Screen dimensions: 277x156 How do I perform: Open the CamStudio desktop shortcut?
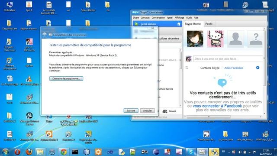pyautogui.click(x=206, y=136)
